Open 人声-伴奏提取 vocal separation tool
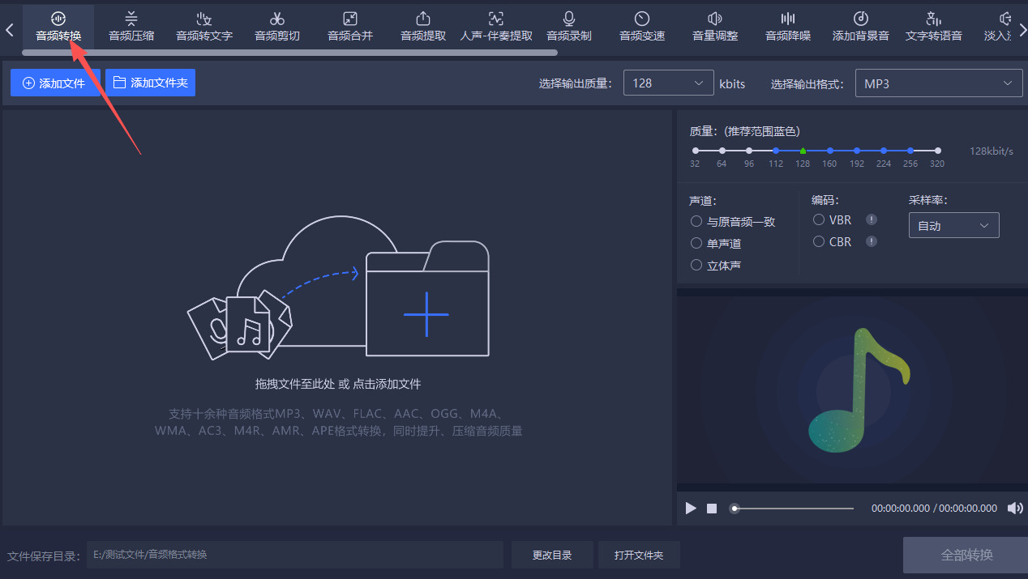 point(496,25)
